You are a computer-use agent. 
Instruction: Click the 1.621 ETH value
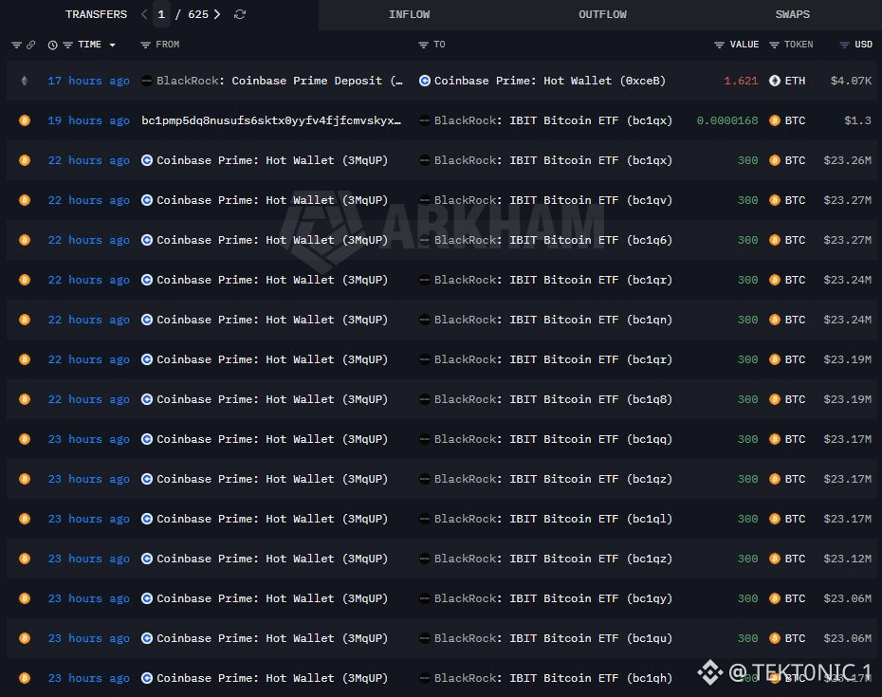[741, 81]
